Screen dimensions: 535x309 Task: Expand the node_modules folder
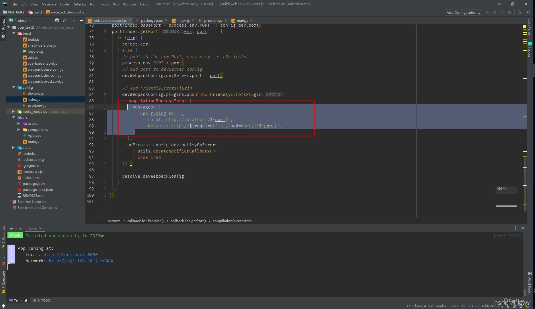(13, 111)
